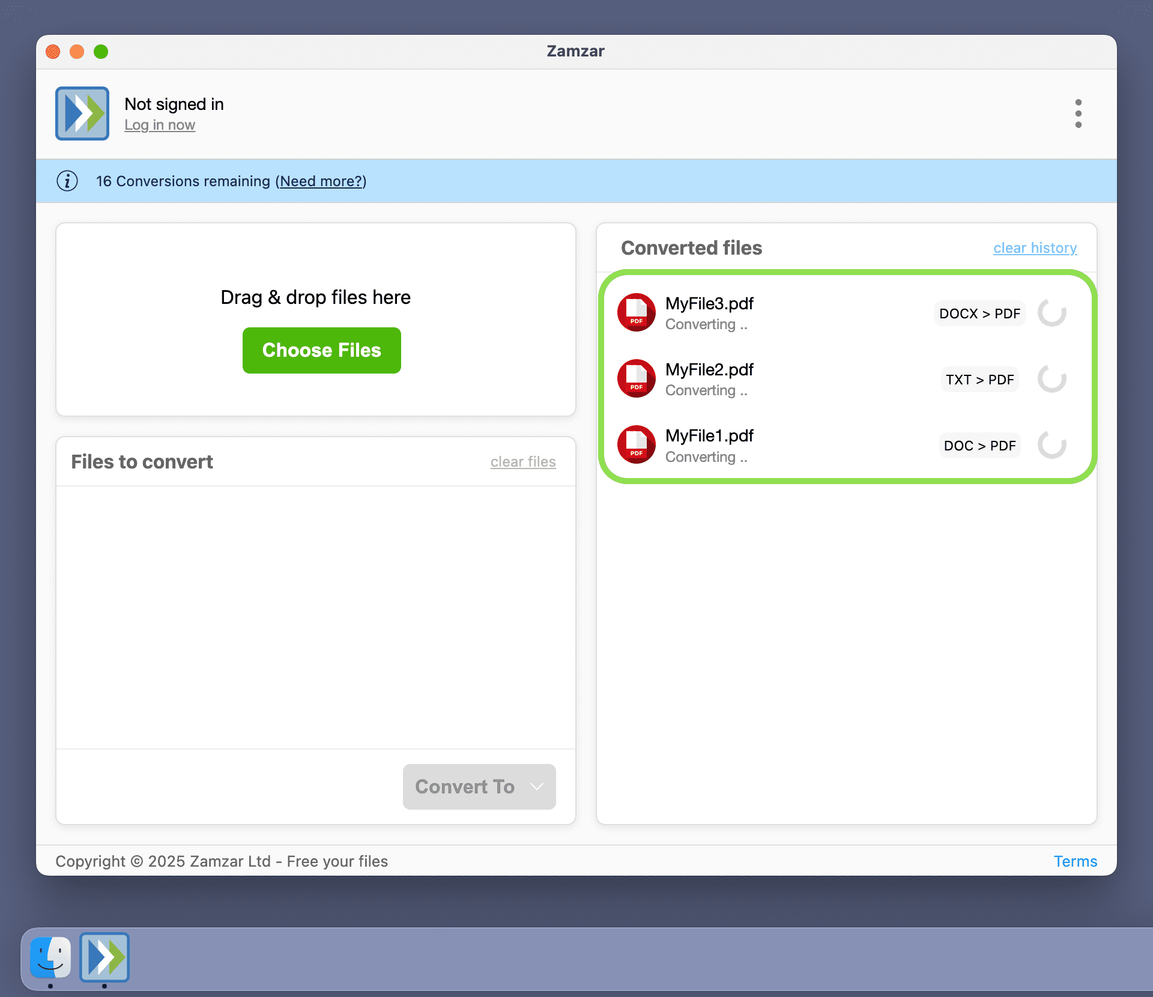Click the info icon on the conversions banner
1153x997 pixels.
click(67, 181)
